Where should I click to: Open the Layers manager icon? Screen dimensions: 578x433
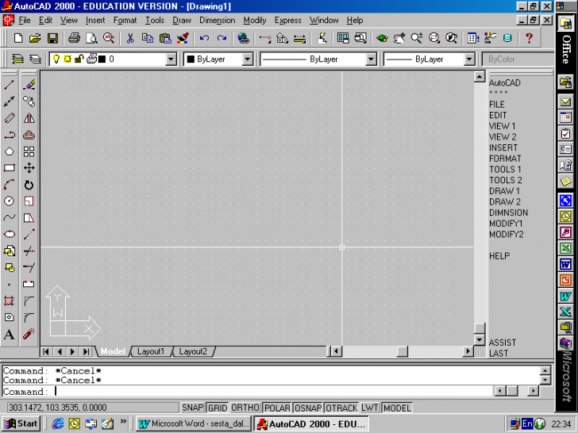17,59
